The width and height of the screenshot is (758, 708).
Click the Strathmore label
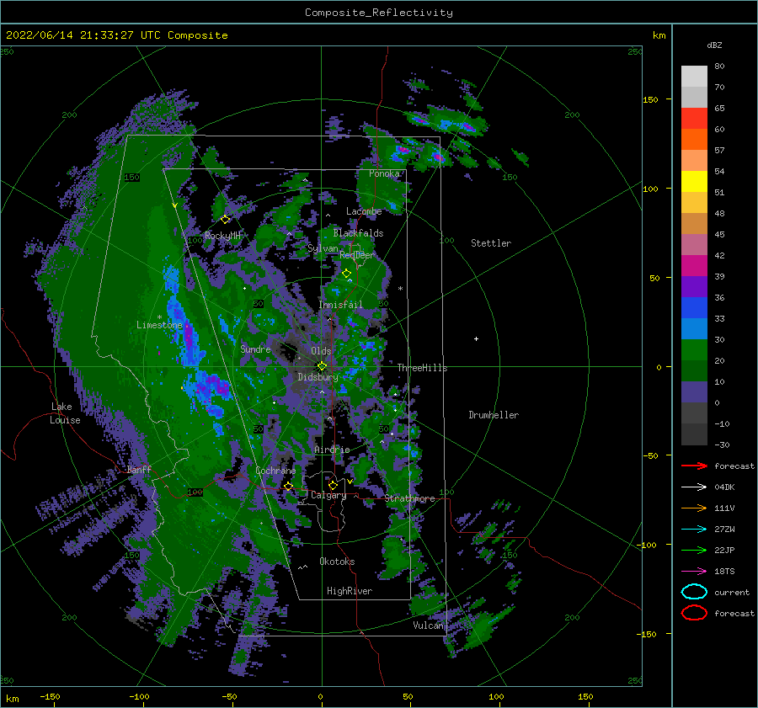[x=409, y=498]
